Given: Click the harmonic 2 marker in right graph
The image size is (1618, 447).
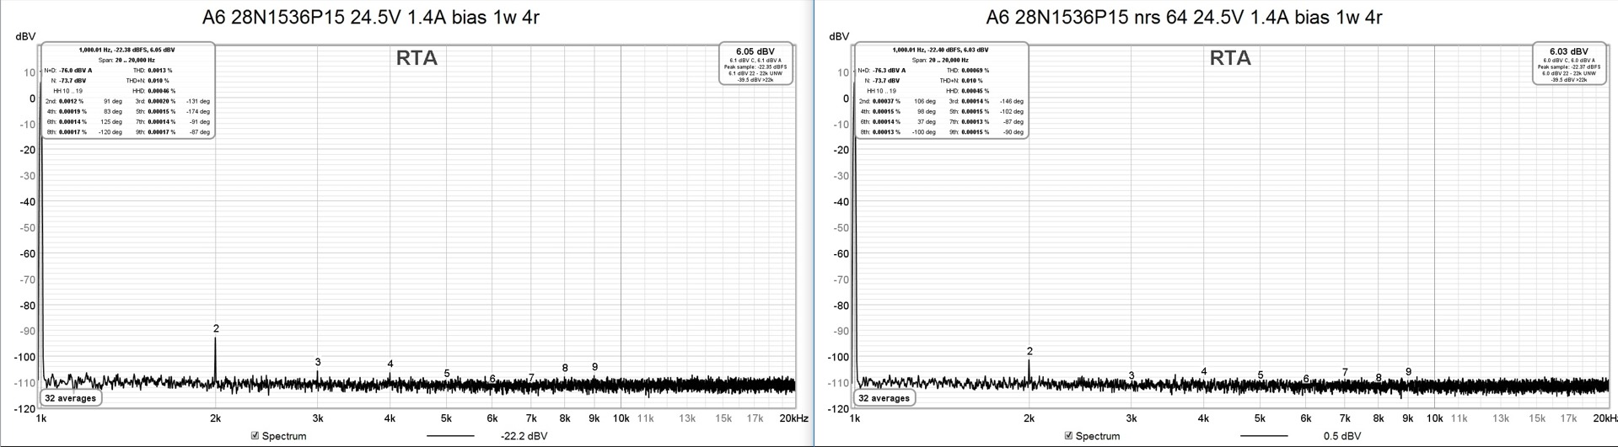Looking at the screenshot, I should [1029, 352].
